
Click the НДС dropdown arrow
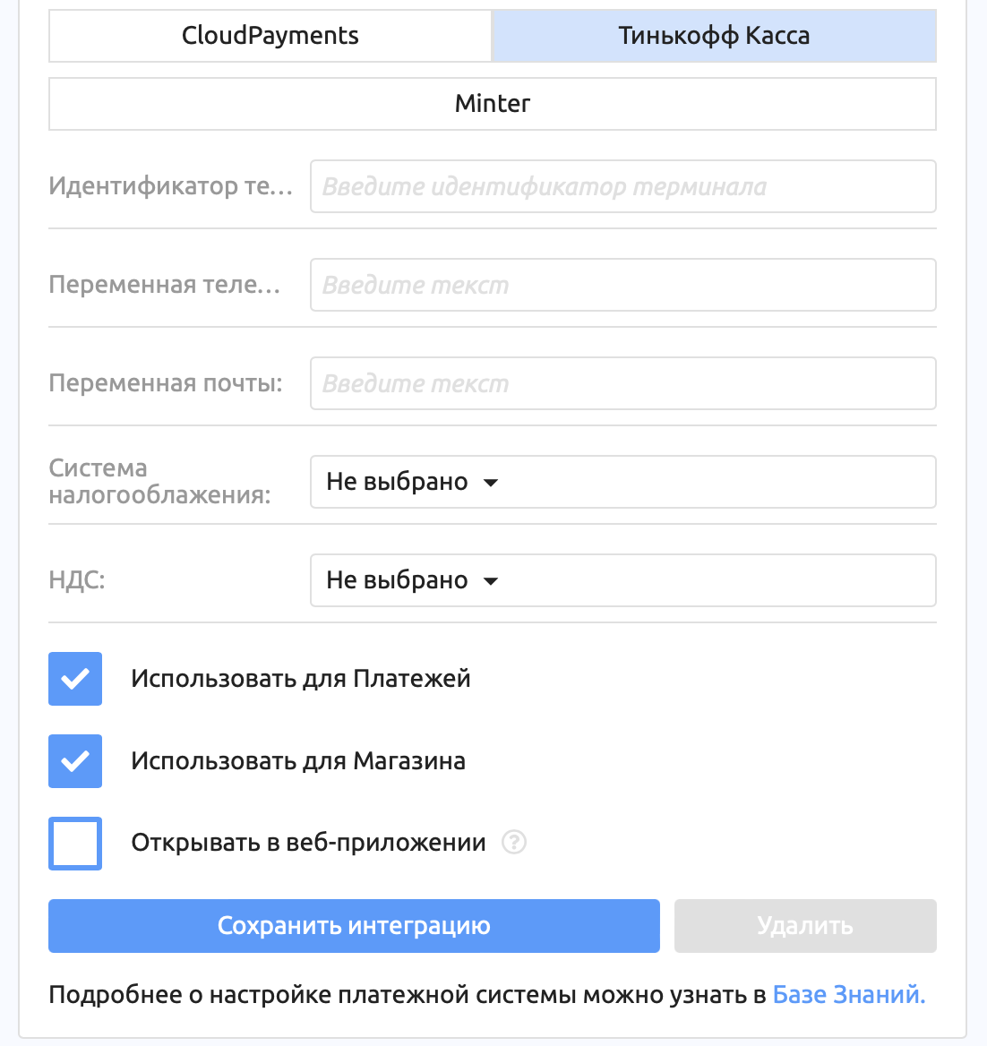coord(491,581)
